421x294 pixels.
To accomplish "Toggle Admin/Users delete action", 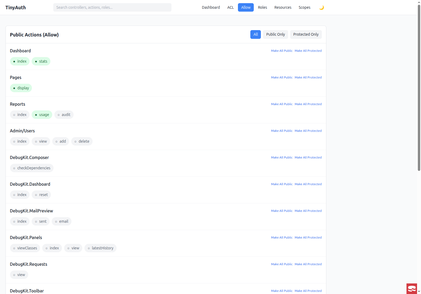I will click(x=82, y=141).
